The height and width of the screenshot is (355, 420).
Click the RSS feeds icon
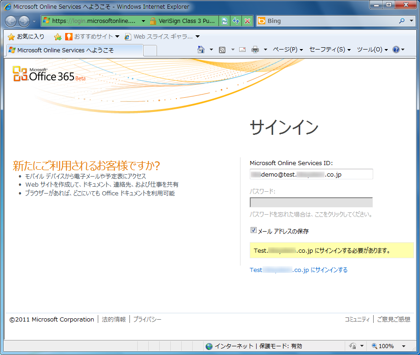pyautogui.click(x=222, y=50)
